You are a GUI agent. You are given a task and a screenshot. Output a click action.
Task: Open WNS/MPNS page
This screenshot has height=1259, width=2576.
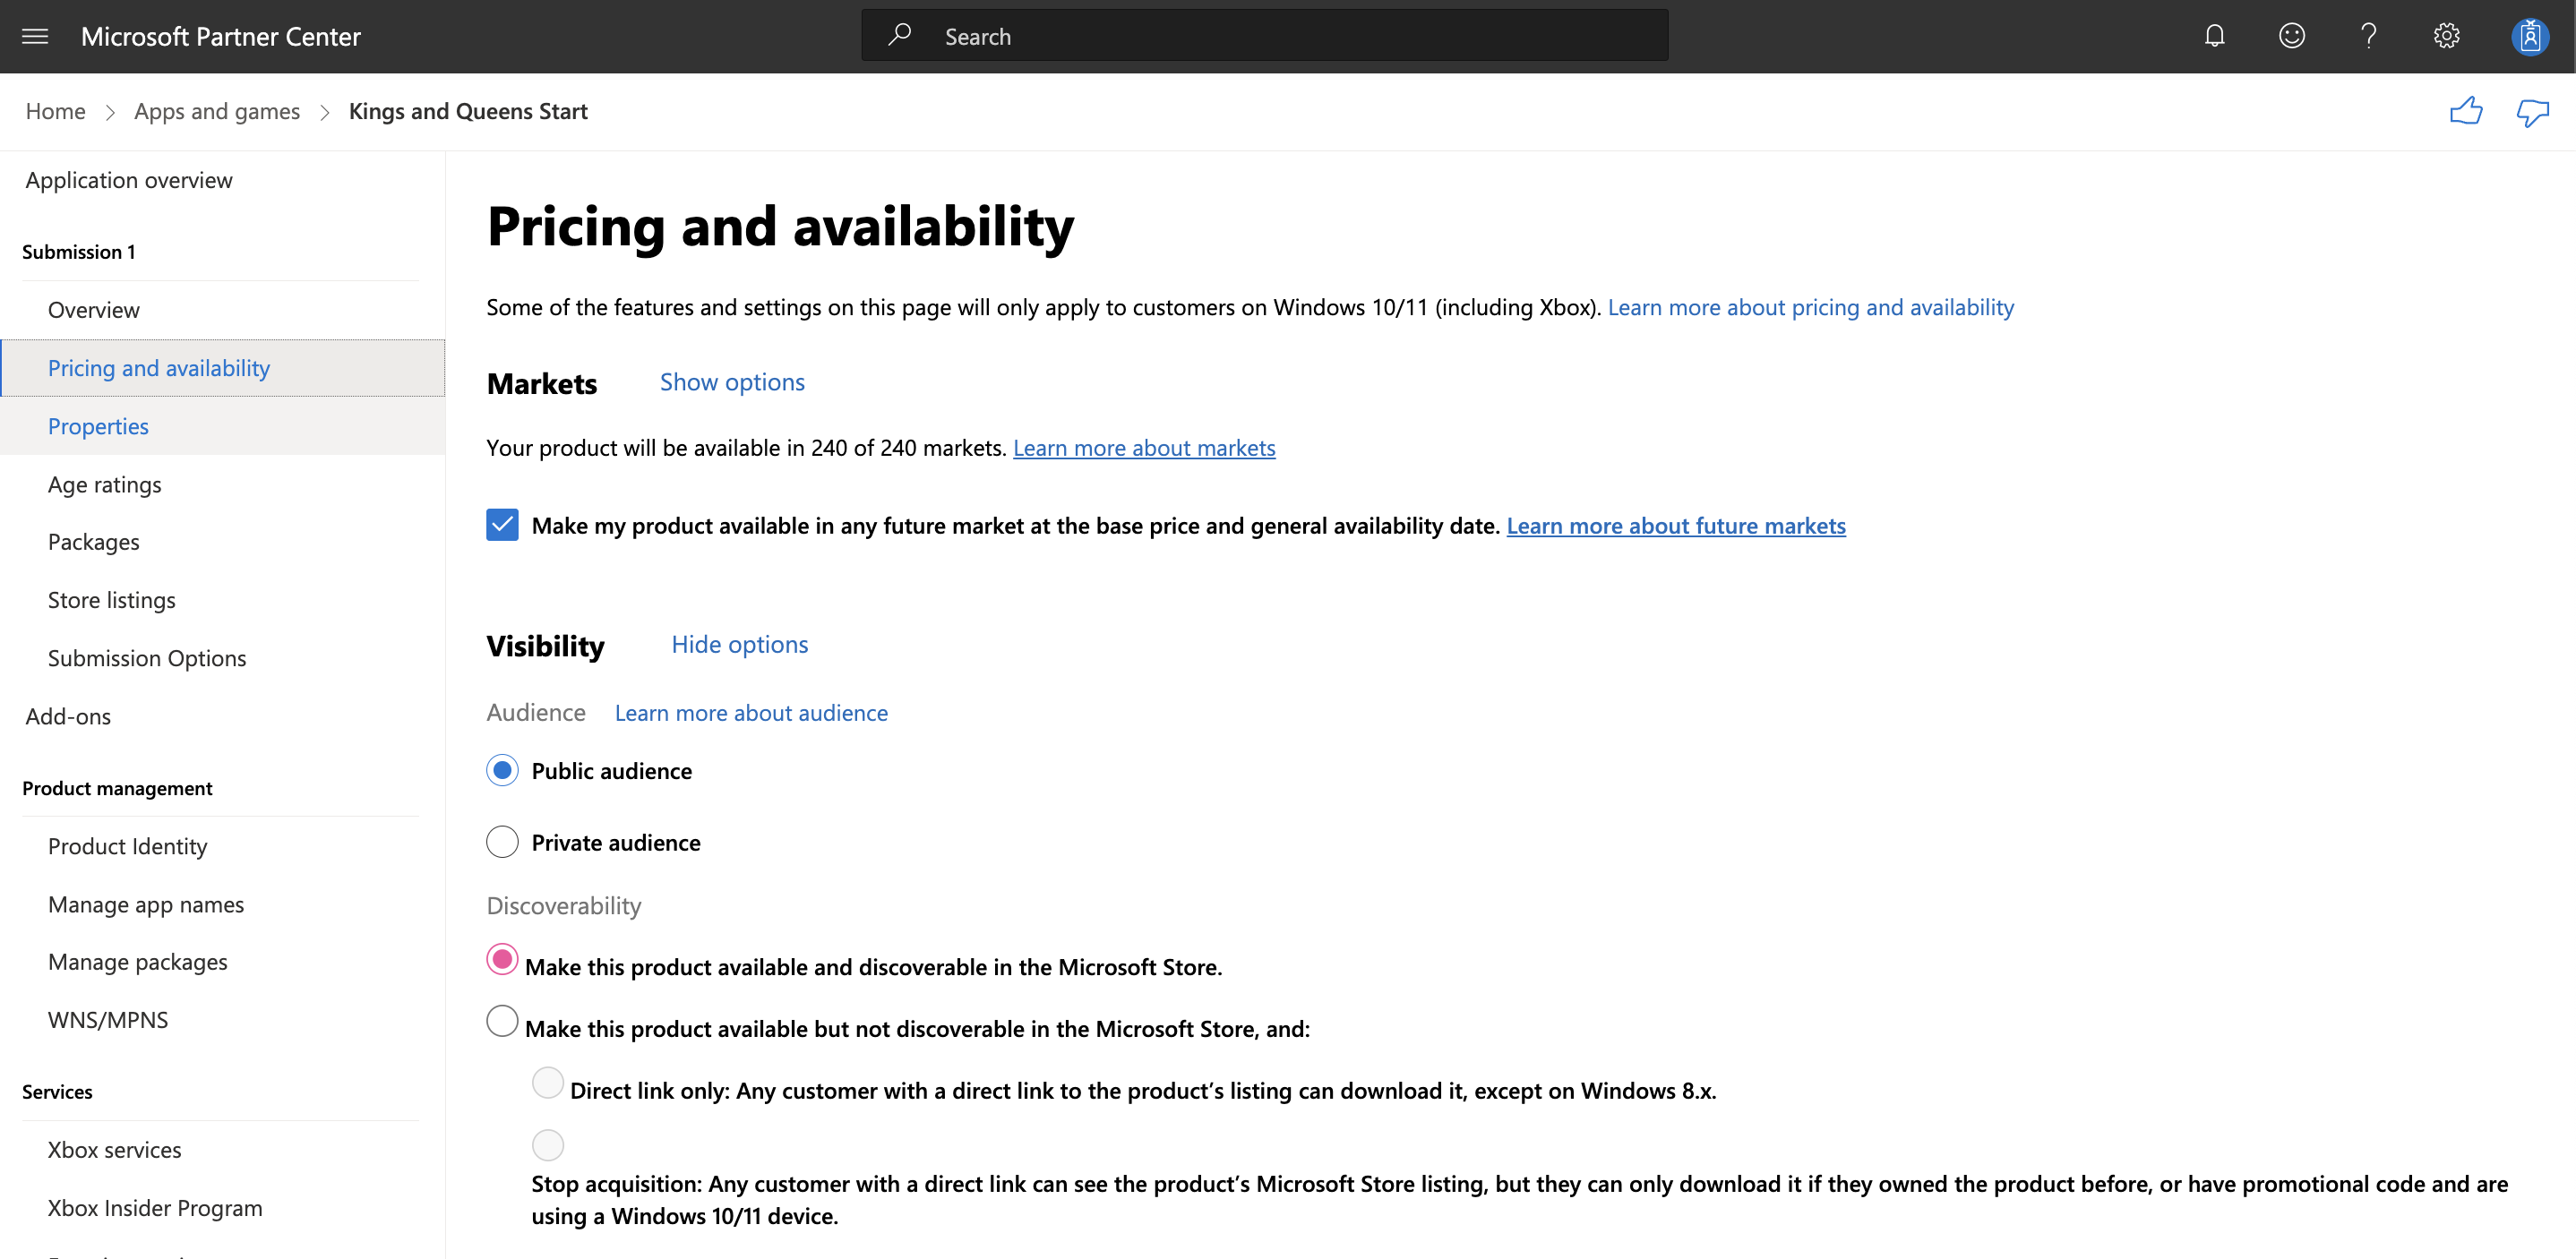[108, 1020]
